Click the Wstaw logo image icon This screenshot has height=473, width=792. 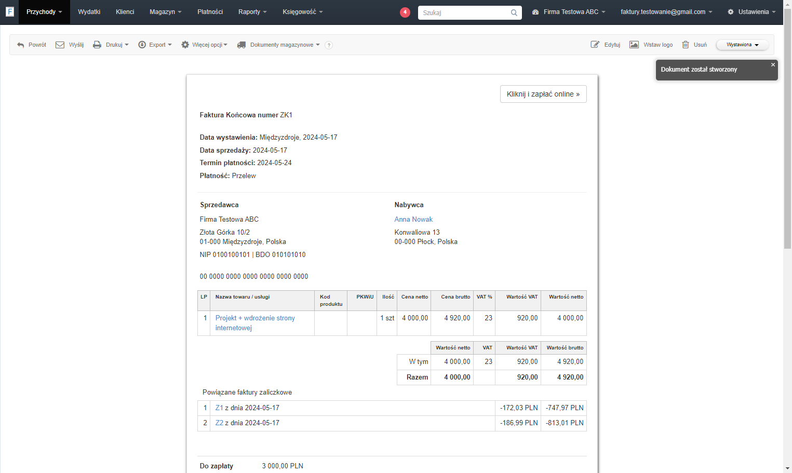pos(634,45)
